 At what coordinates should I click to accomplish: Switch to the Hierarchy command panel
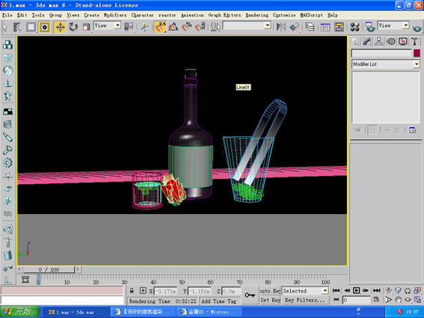pyautogui.click(x=379, y=41)
